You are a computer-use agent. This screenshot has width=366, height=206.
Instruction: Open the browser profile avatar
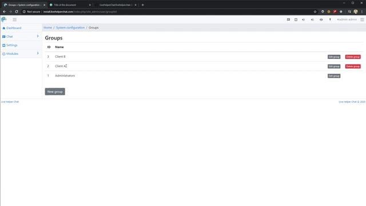point(356,11)
